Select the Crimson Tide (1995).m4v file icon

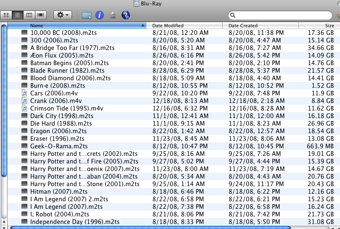click(24, 108)
